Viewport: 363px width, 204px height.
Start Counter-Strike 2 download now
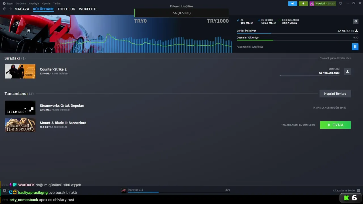(347, 71)
